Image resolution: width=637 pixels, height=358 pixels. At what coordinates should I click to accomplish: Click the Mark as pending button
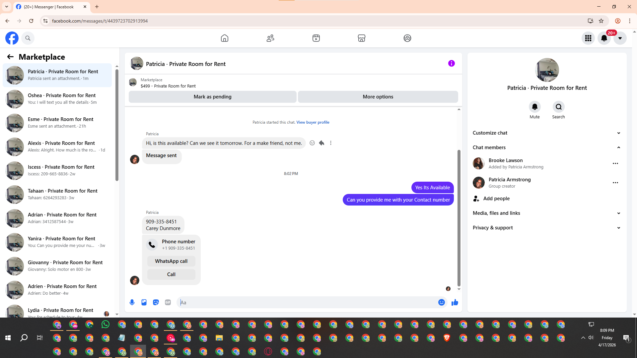click(x=212, y=97)
